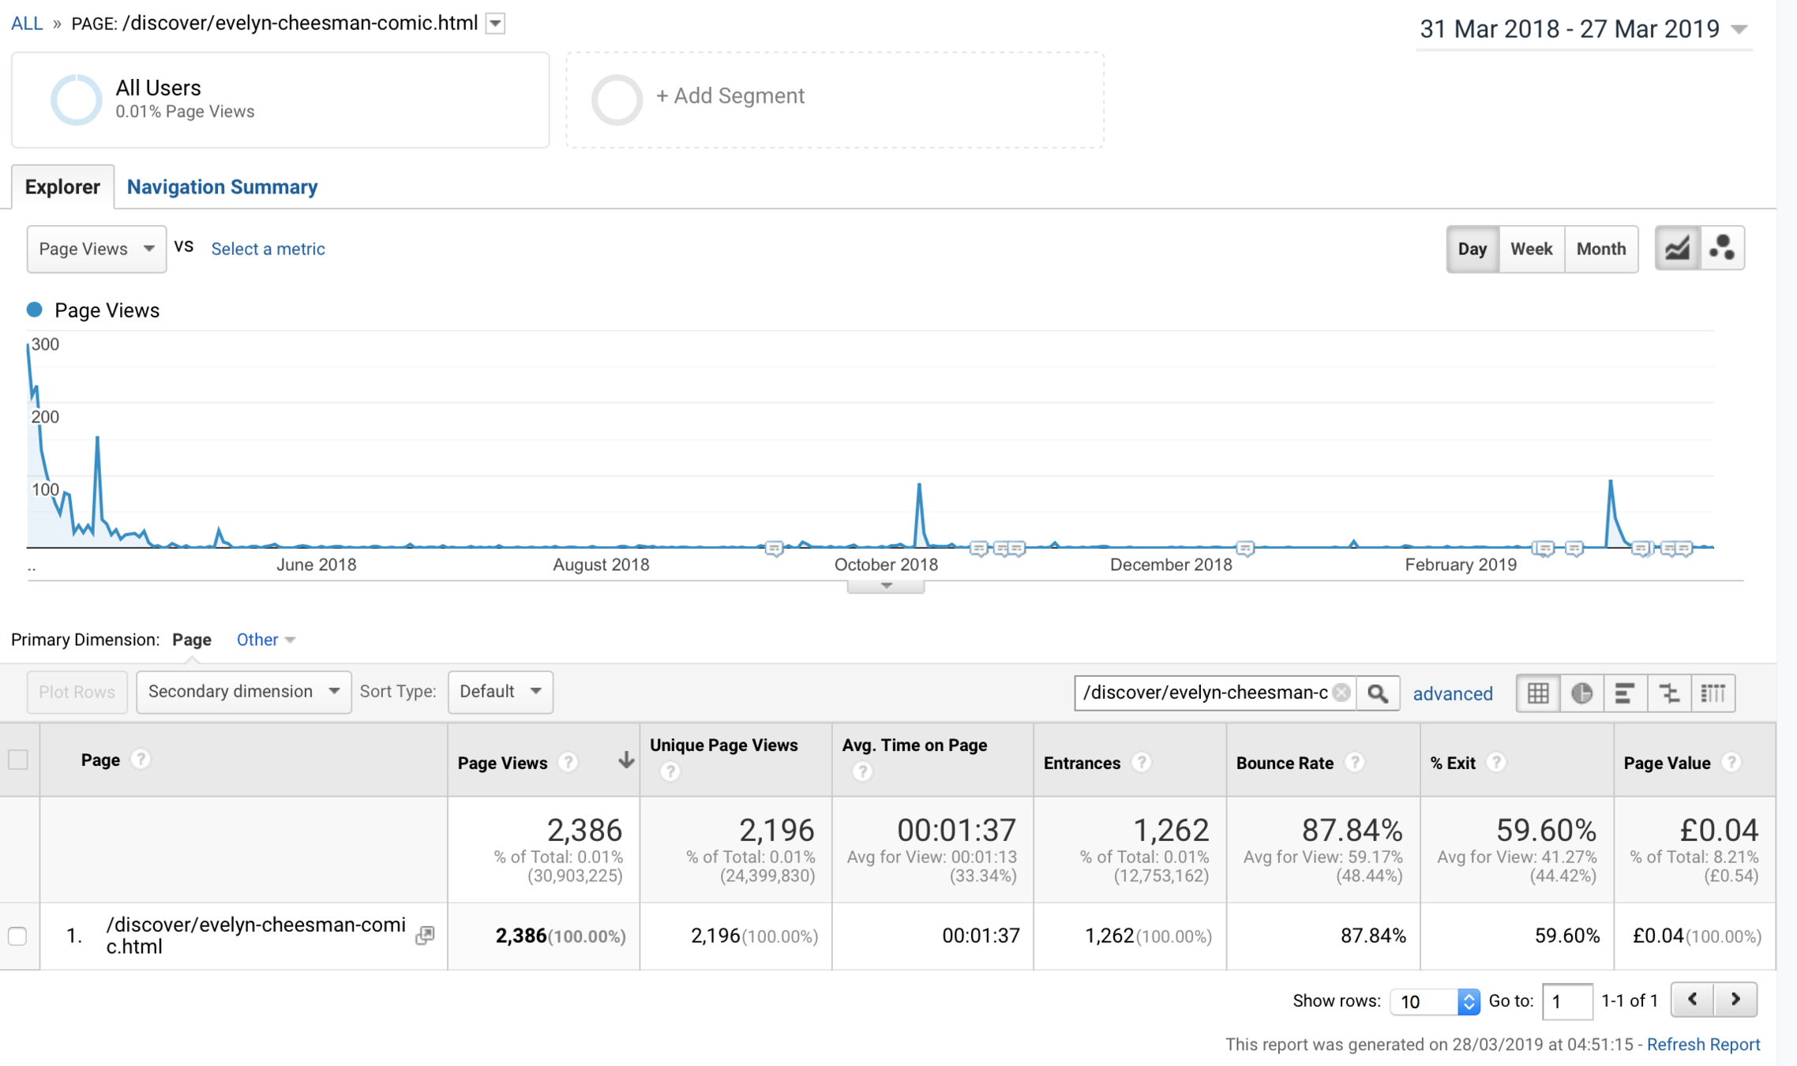1797x1066 pixels.
Task: Click the Select a metric link
Action: tap(268, 249)
